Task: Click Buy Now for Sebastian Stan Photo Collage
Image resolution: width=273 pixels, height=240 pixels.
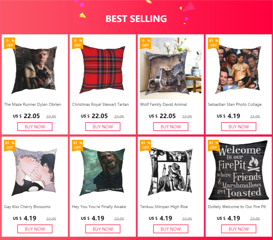Action: (x=239, y=127)
